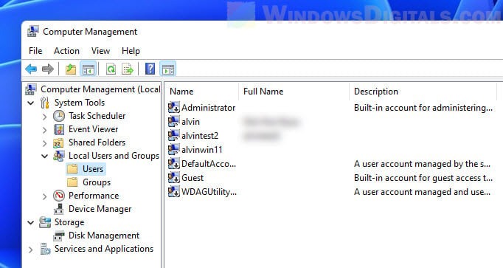The image size is (503, 268).
Task: Click the Disk Management drive icon
Action: 59,236
